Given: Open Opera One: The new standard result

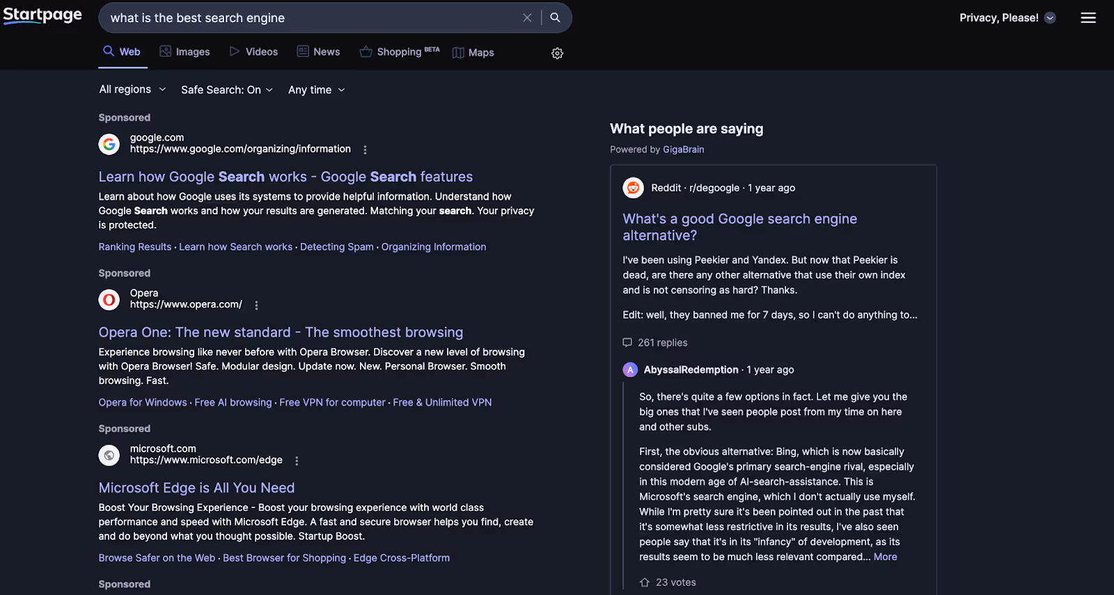Looking at the screenshot, I should (x=281, y=333).
